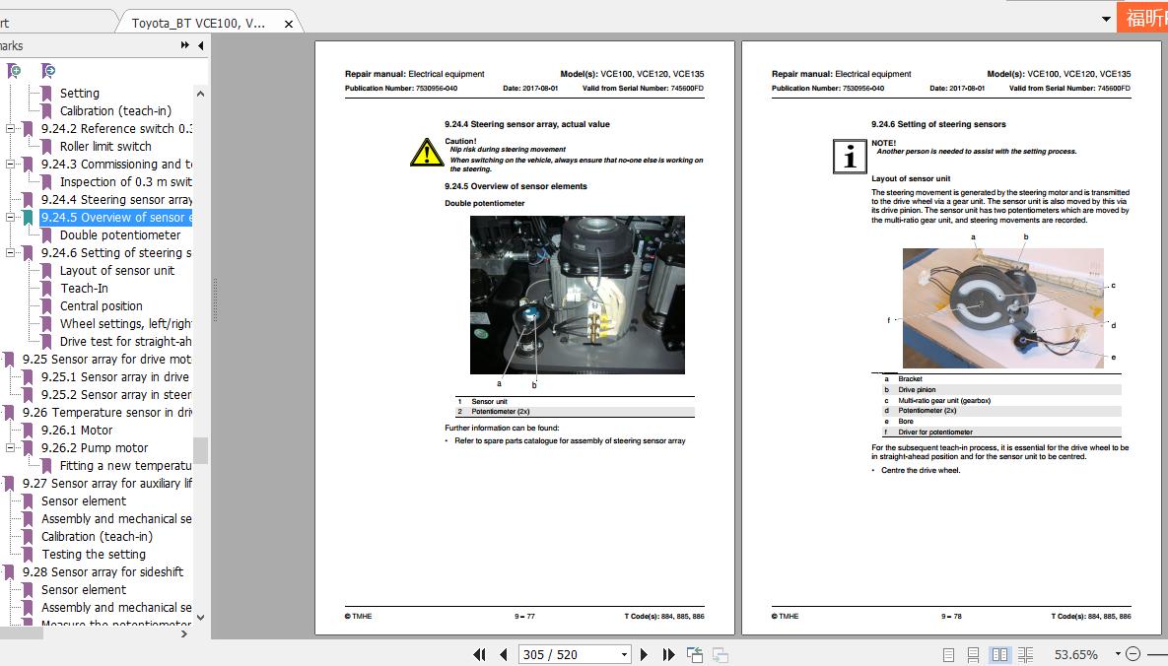
Task: Open the tab list dropdown arrow
Action: [1106, 20]
